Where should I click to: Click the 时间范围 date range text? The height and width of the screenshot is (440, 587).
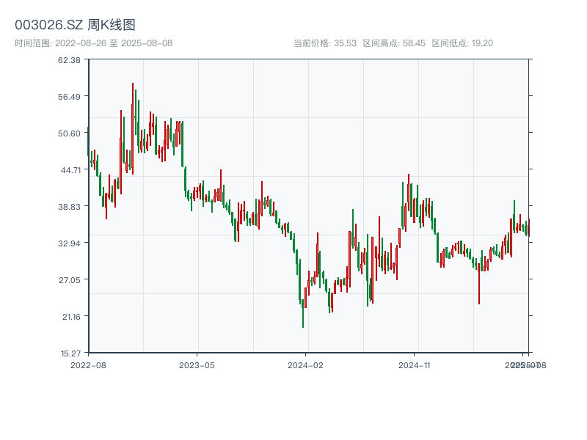(93, 43)
